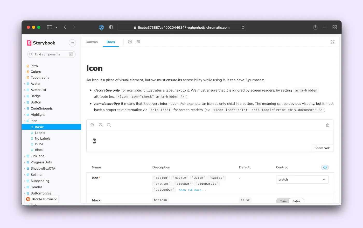Reset zoom in preview toolbar
The height and width of the screenshot is (228, 363).
tap(109, 125)
